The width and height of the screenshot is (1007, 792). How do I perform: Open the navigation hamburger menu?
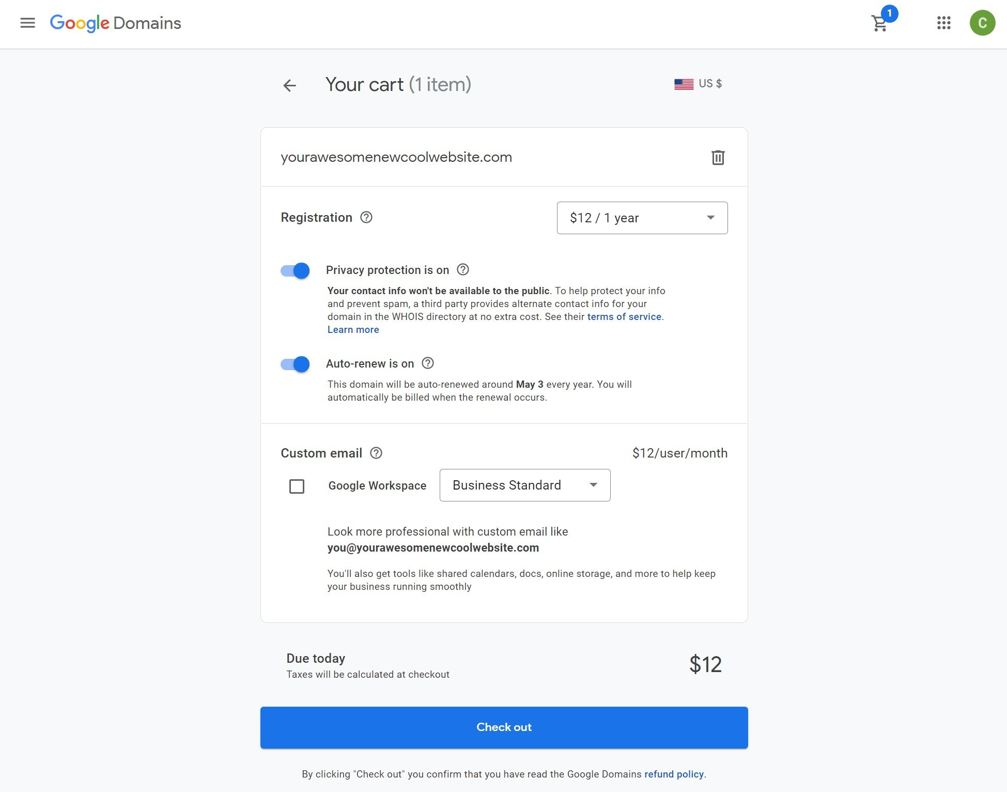coord(27,23)
